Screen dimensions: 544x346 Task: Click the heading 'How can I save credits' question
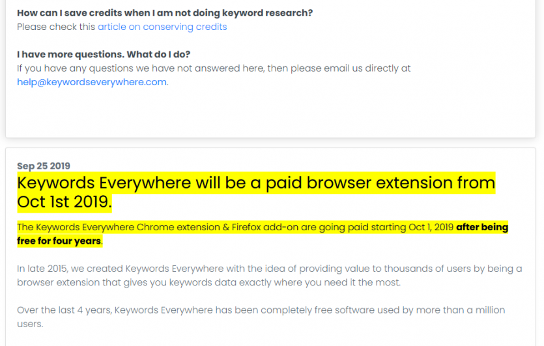[165, 13]
